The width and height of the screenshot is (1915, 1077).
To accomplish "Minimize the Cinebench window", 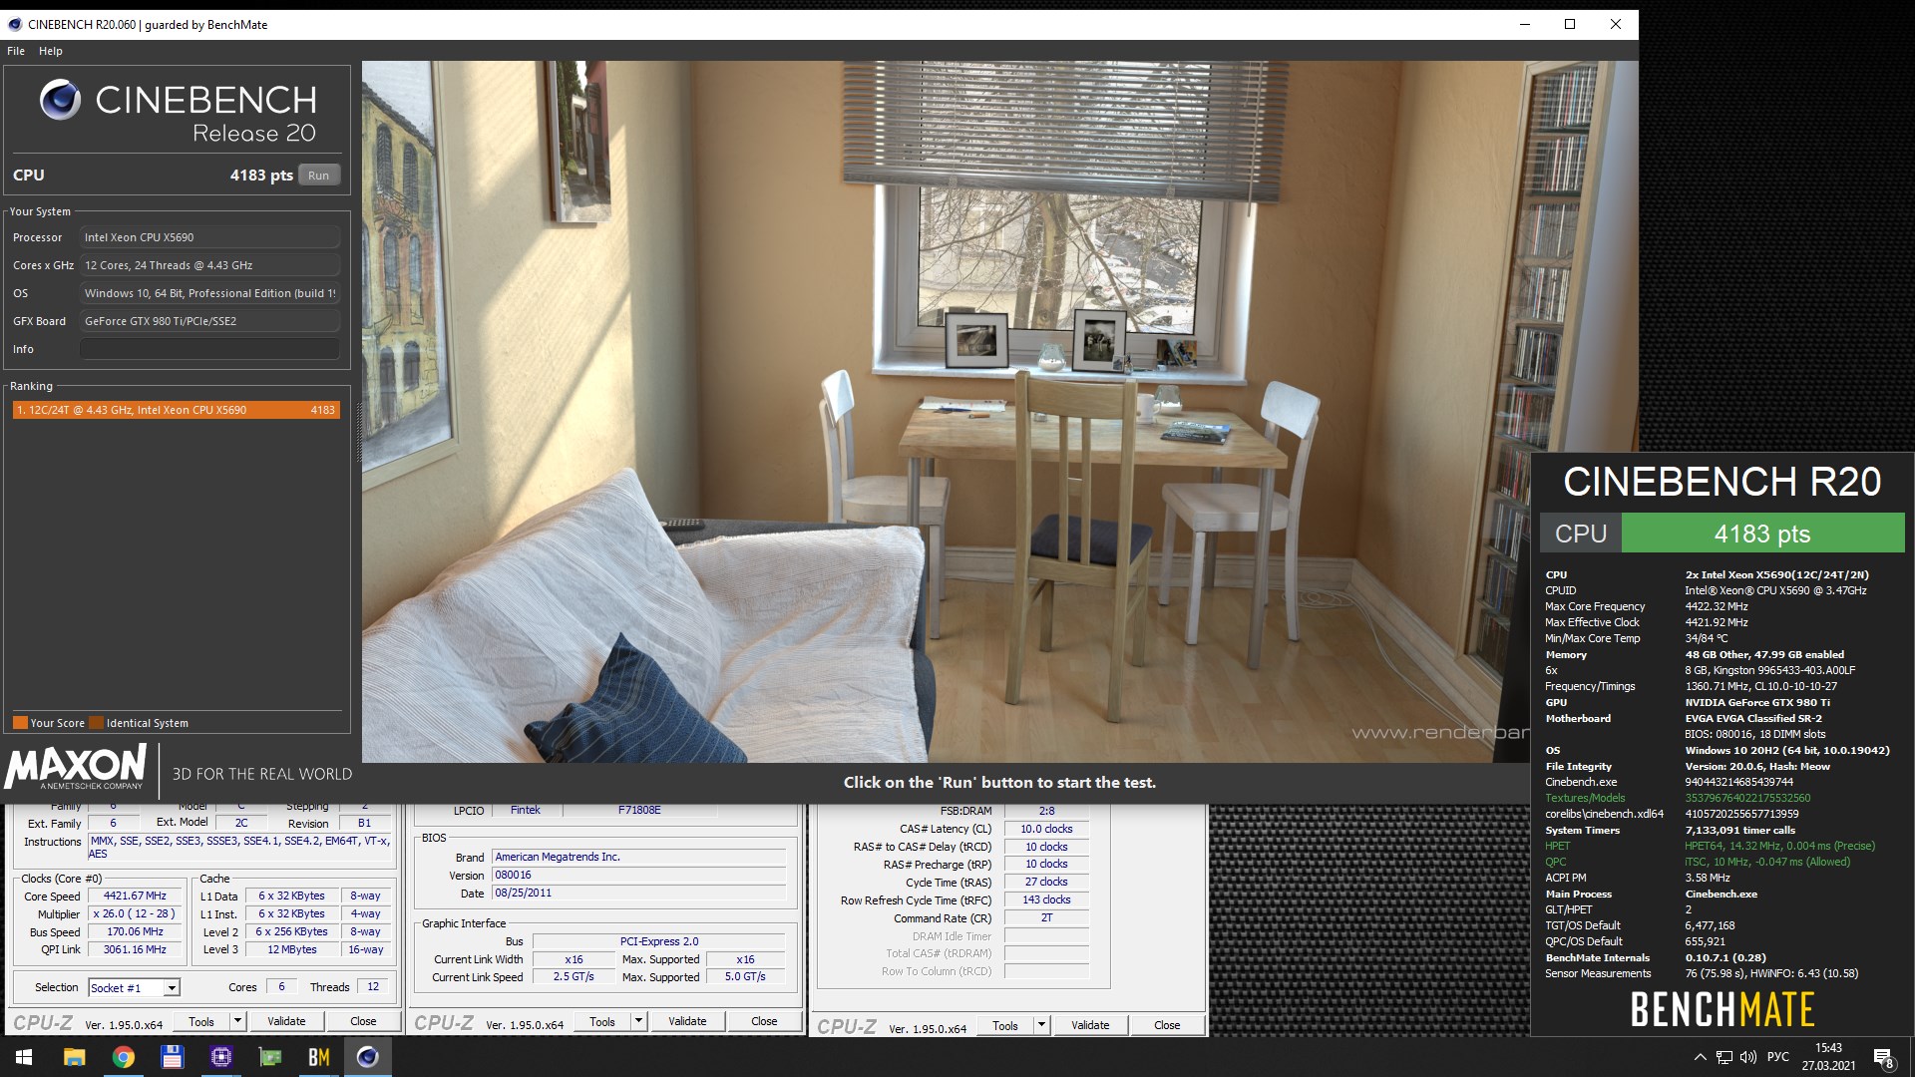I will point(1524,25).
